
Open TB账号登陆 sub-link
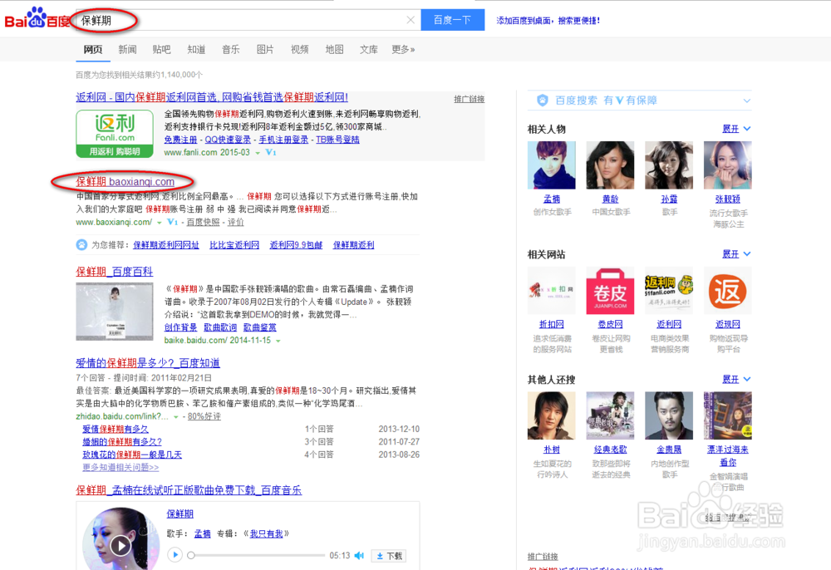[x=337, y=140]
